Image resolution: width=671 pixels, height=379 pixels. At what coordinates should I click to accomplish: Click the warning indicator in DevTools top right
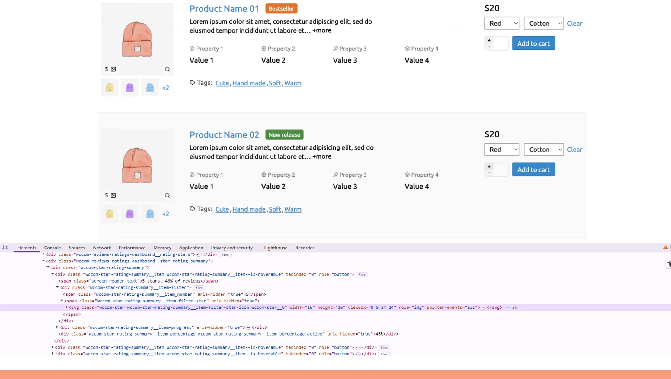665,247
